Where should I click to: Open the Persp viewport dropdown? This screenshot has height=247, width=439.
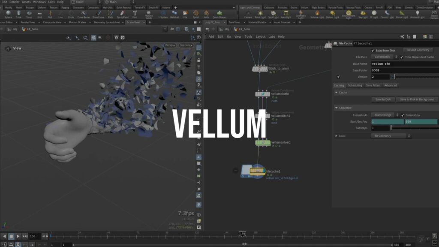[x=170, y=45]
